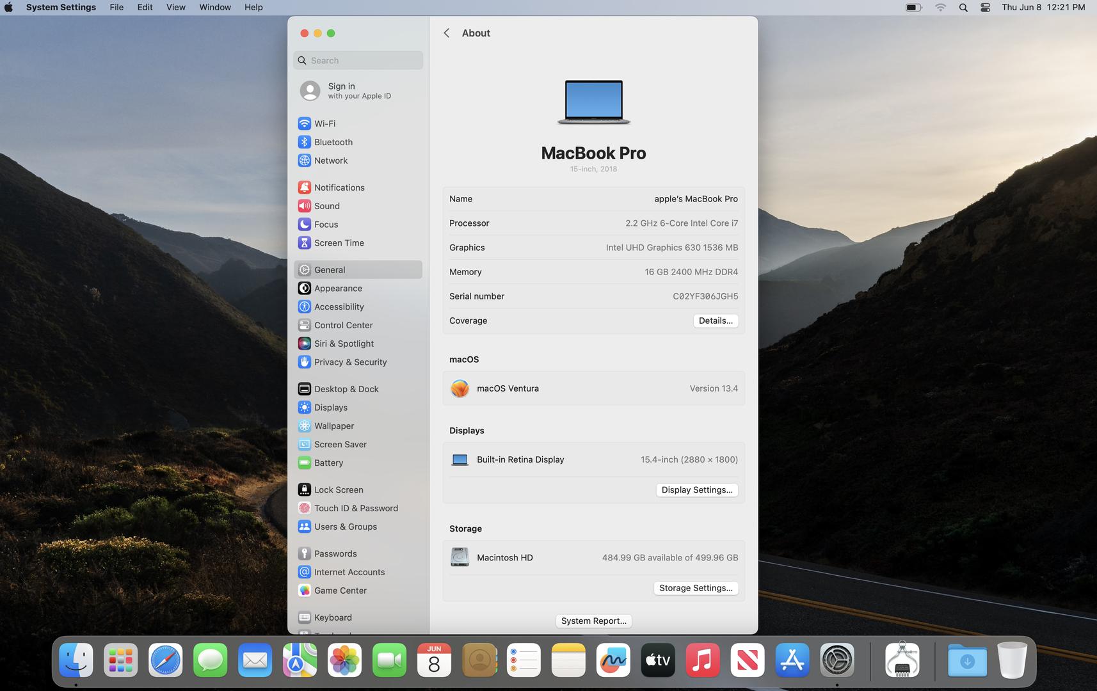The width and height of the screenshot is (1097, 691).
Task: Select Keyboard in the sidebar
Action: point(358,617)
